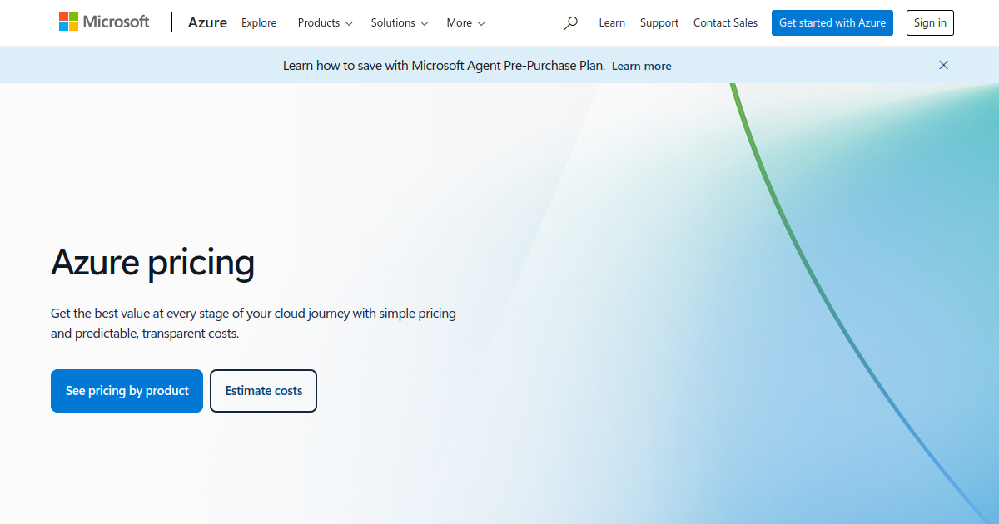Screen dimensions: 999x524
Task: Click the 'Learn how to save' banner text
Action: click(x=444, y=66)
